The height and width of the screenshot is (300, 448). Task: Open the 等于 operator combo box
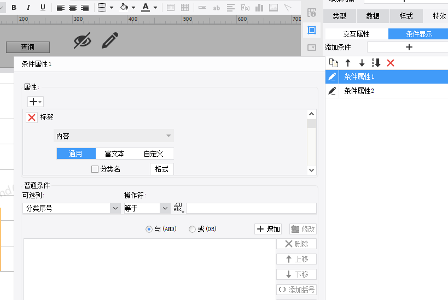147,208
